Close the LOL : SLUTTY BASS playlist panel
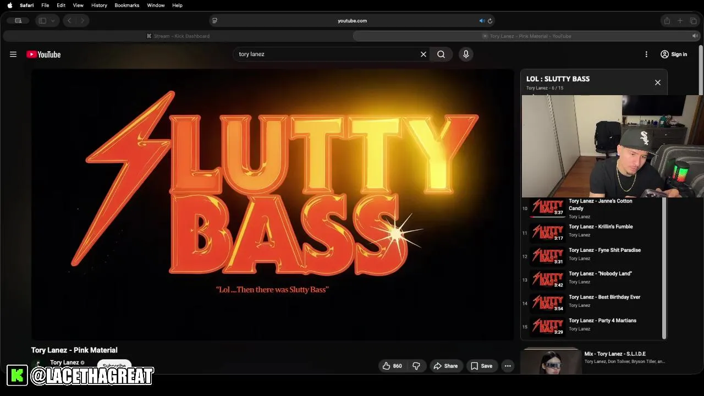Image resolution: width=704 pixels, height=396 pixels. 658,82
